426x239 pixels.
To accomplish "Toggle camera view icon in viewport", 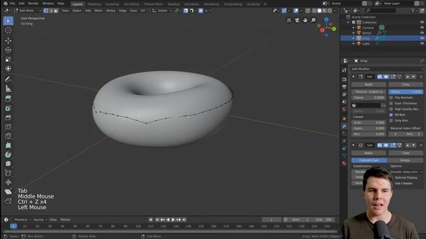I will [297, 20].
